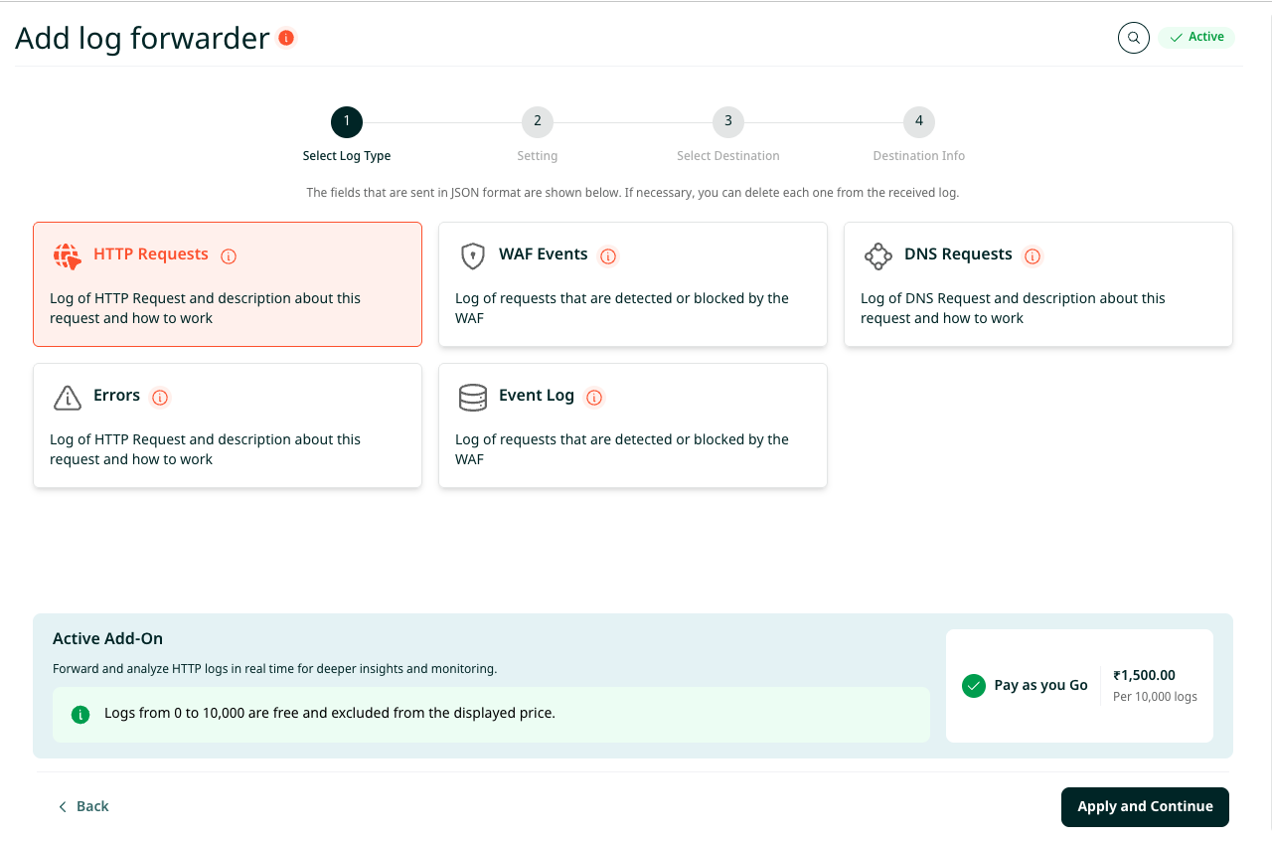Click the Apply and Continue button

point(1145,806)
